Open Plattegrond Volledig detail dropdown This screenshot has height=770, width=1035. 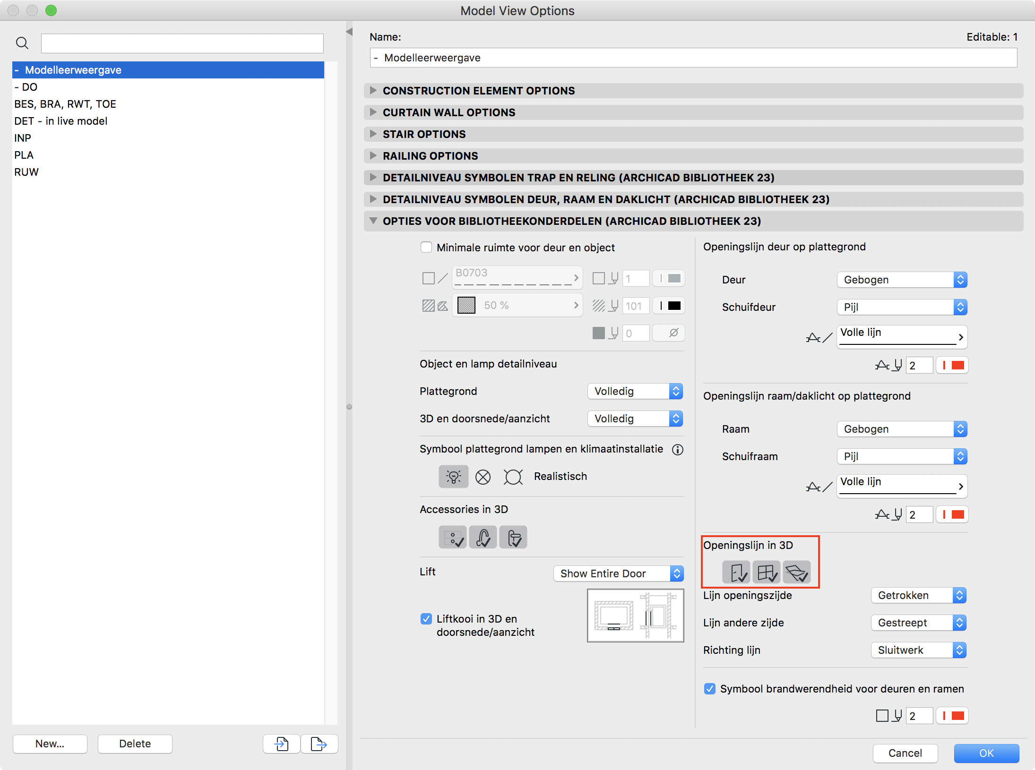[635, 391]
